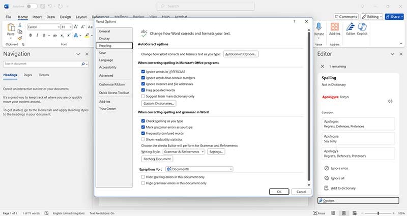Image resolution: width=407 pixels, height=216 pixels.
Task: Open Editor pane options chevron
Action: pos(392,54)
